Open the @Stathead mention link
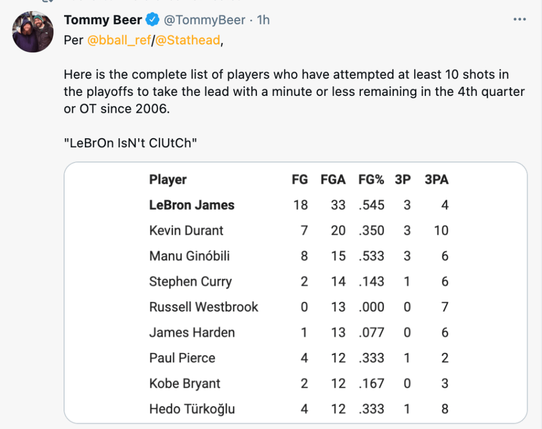Image resolution: width=542 pixels, height=429 pixels. (x=187, y=40)
